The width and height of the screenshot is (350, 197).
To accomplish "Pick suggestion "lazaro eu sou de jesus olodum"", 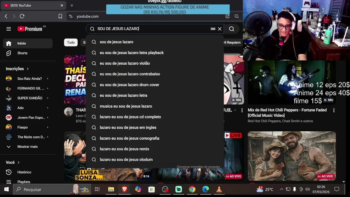I will (x=155, y=160).
